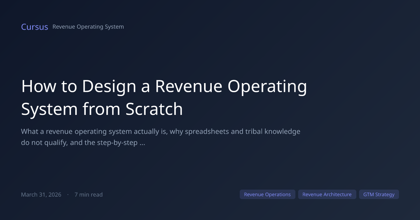Select the 'GTM Strategy' tag
420x220 pixels.
coord(379,195)
